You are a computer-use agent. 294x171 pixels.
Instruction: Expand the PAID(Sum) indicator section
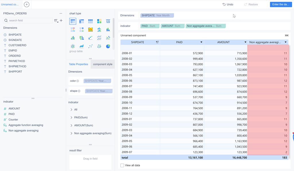(71, 118)
